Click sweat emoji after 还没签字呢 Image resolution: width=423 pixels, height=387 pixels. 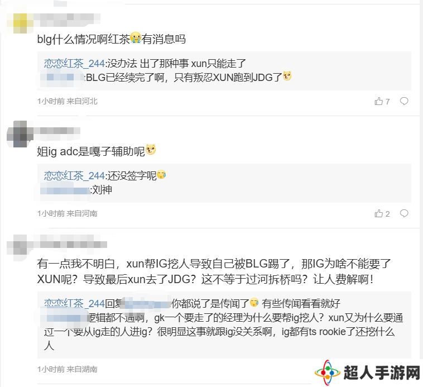[161, 175]
